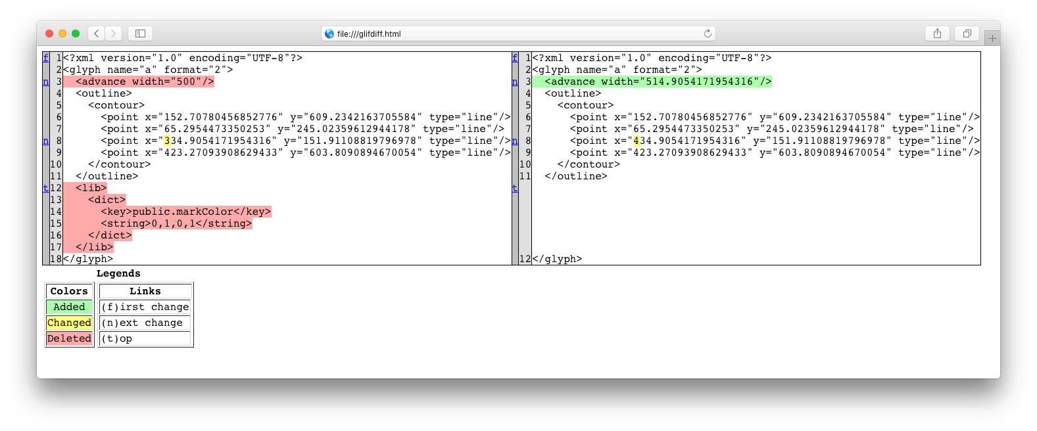1037x431 pixels.
Task: Go back with the Safari back arrow
Action: (x=97, y=34)
